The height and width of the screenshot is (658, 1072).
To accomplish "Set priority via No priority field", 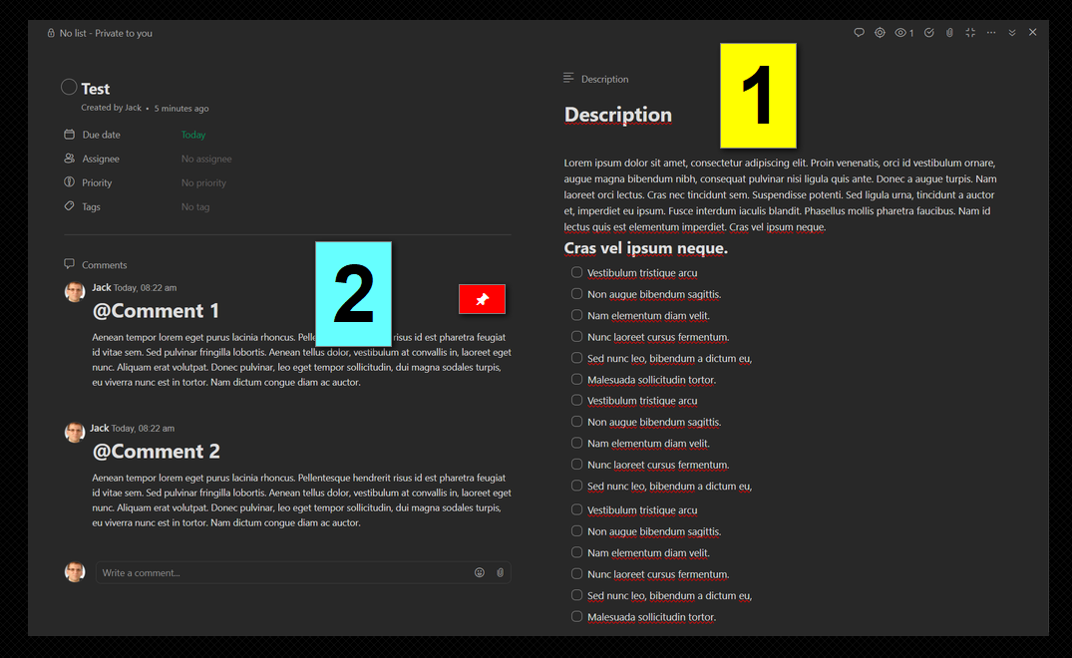I will (x=203, y=182).
